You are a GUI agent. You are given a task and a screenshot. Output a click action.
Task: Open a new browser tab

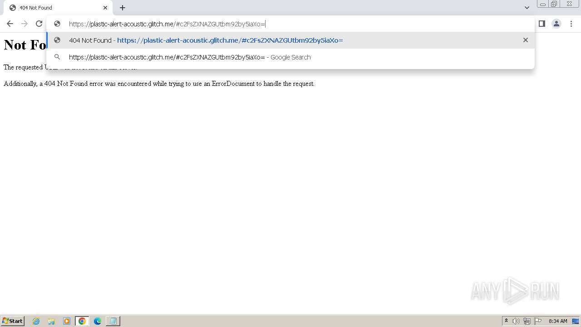tap(123, 8)
